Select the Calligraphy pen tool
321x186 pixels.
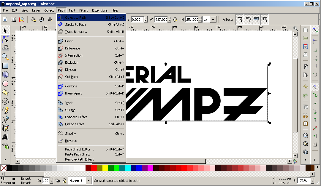[x=5, y=128]
